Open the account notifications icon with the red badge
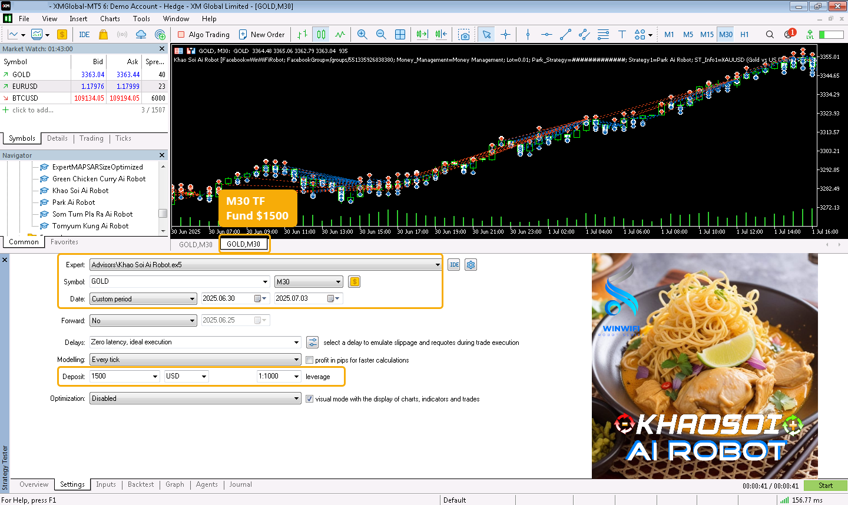The image size is (848, 505). click(x=789, y=34)
